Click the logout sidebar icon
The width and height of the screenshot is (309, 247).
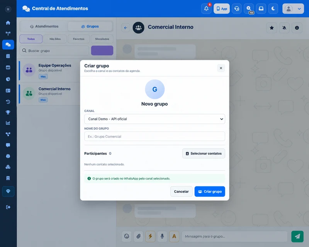pos(8,207)
